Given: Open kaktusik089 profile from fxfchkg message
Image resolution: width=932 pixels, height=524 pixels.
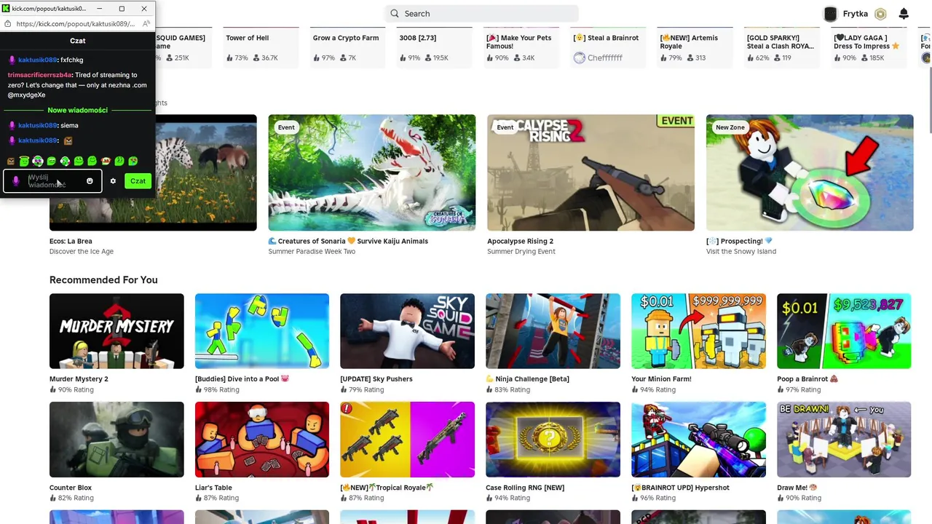Looking at the screenshot, I should [x=37, y=60].
